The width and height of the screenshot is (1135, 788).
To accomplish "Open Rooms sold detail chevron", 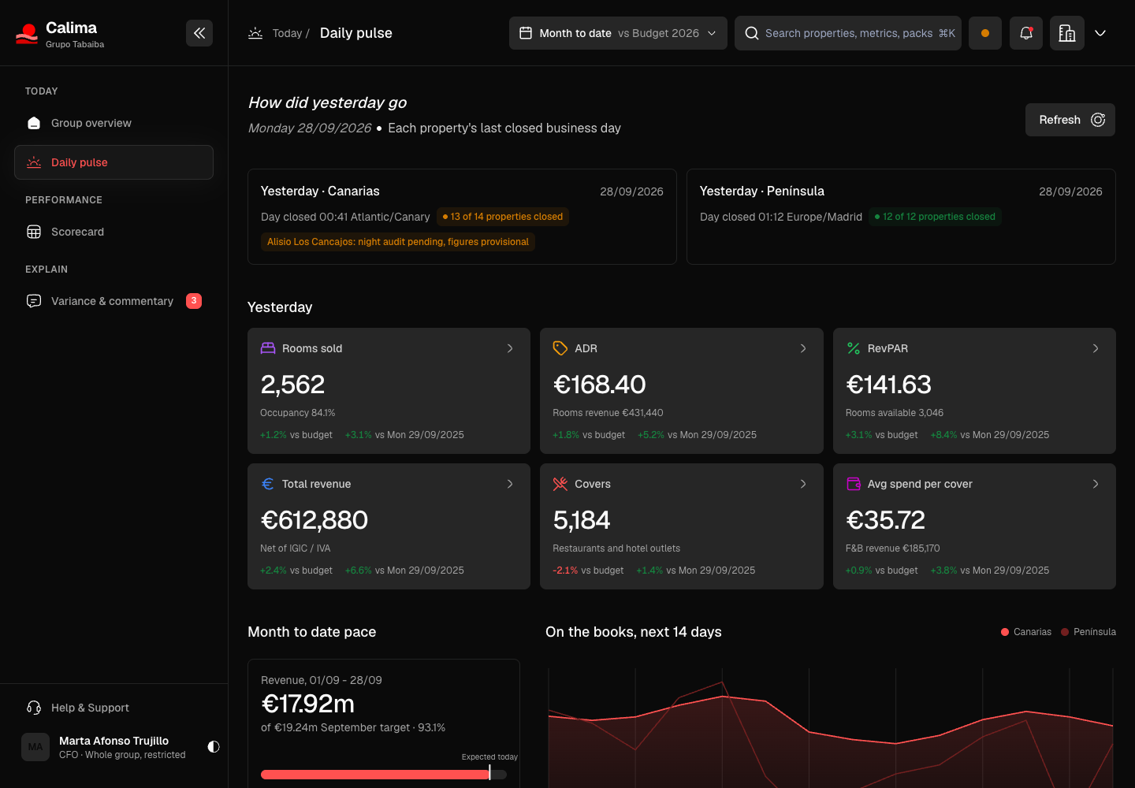I will [510, 348].
